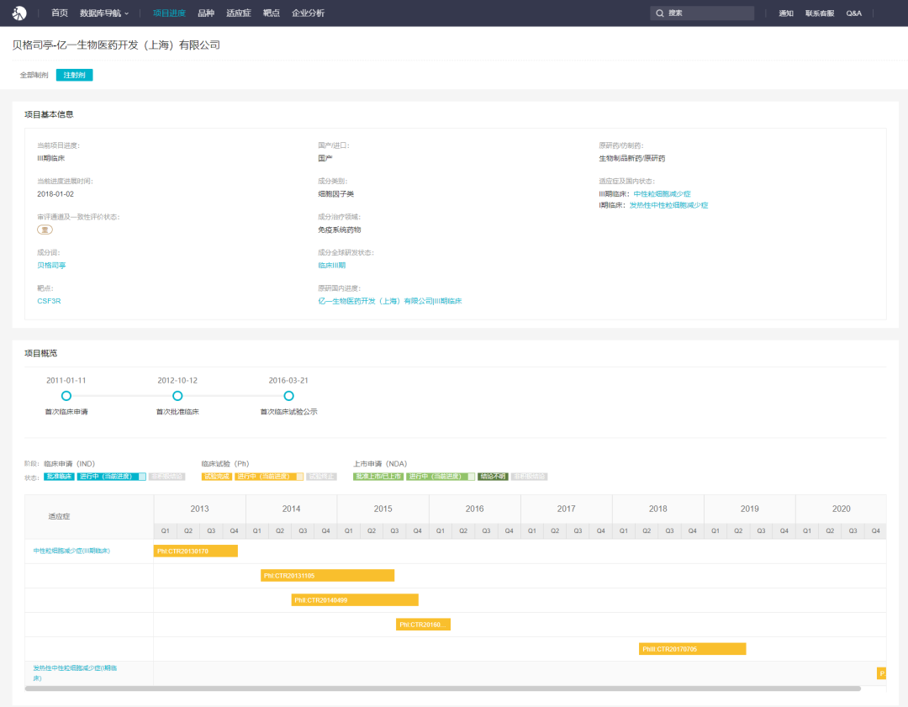Image resolution: width=908 pixels, height=707 pixels.
Task: Click the 联系客服 link in header
Action: [820, 13]
